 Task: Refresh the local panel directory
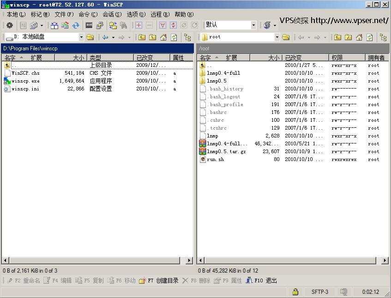pyautogui.click(x=174, y=37)
